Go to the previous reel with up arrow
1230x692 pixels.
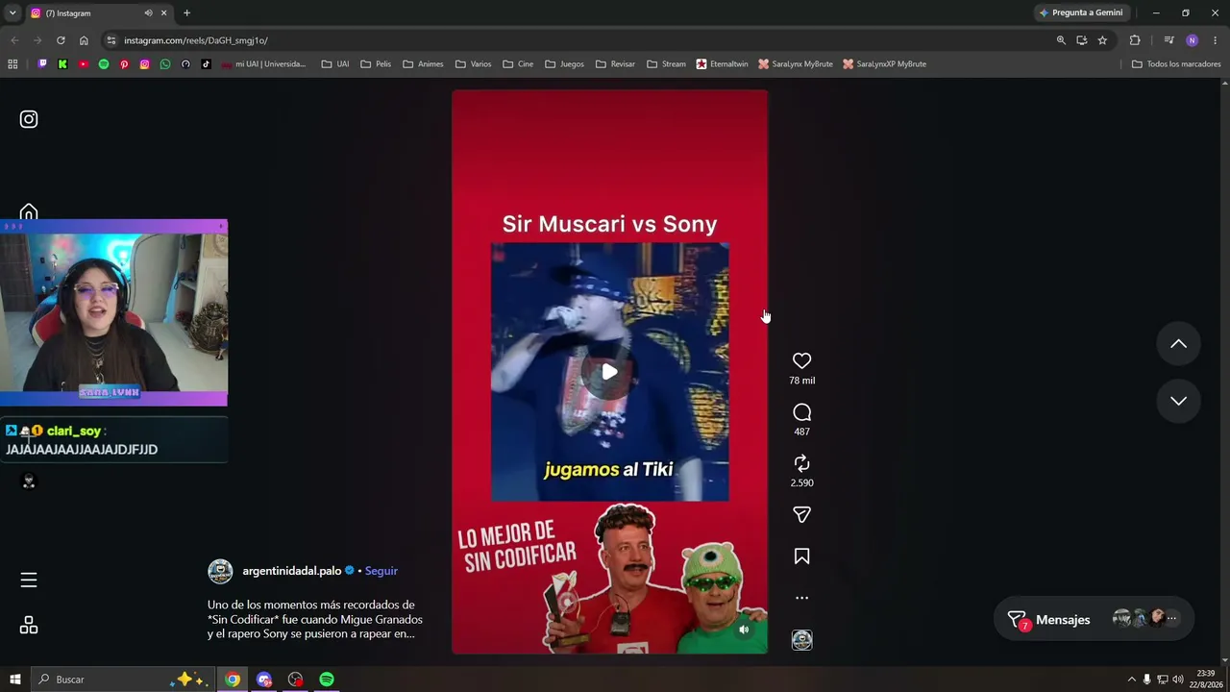1178,344
